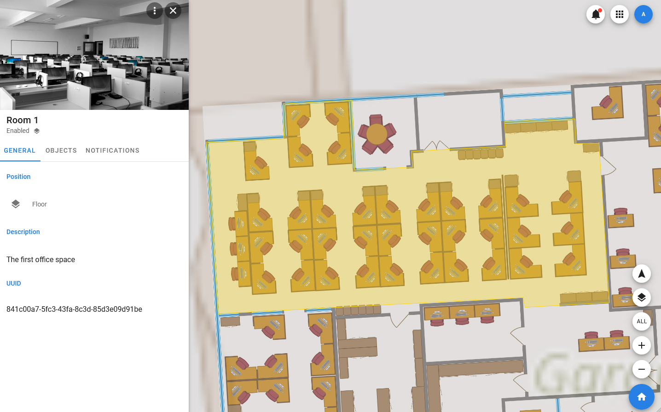
Task: Click the round meeting table on map
Action: point(377,134)
